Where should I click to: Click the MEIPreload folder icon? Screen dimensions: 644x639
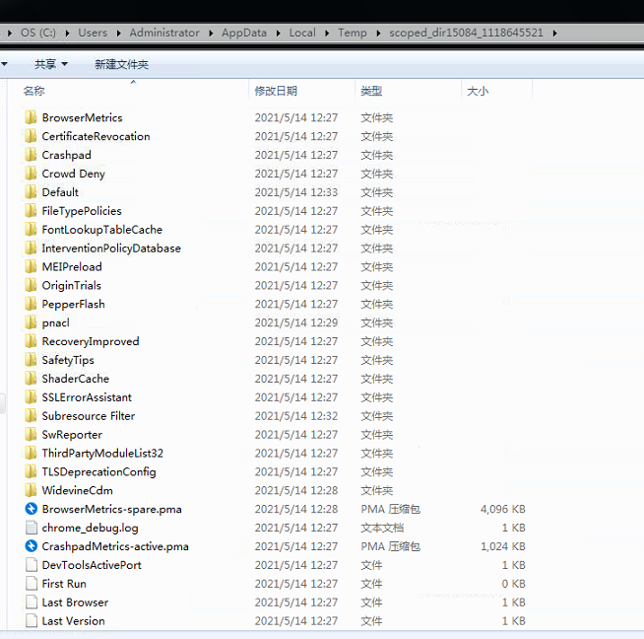[31, 266]
